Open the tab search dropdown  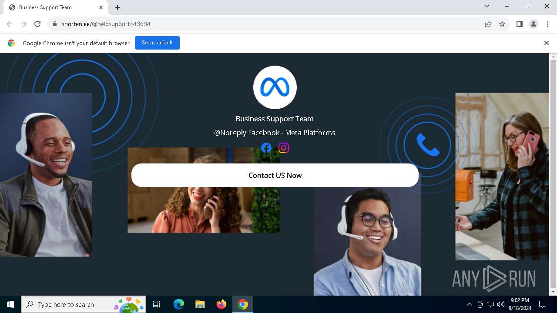click(x=487, y=7)
